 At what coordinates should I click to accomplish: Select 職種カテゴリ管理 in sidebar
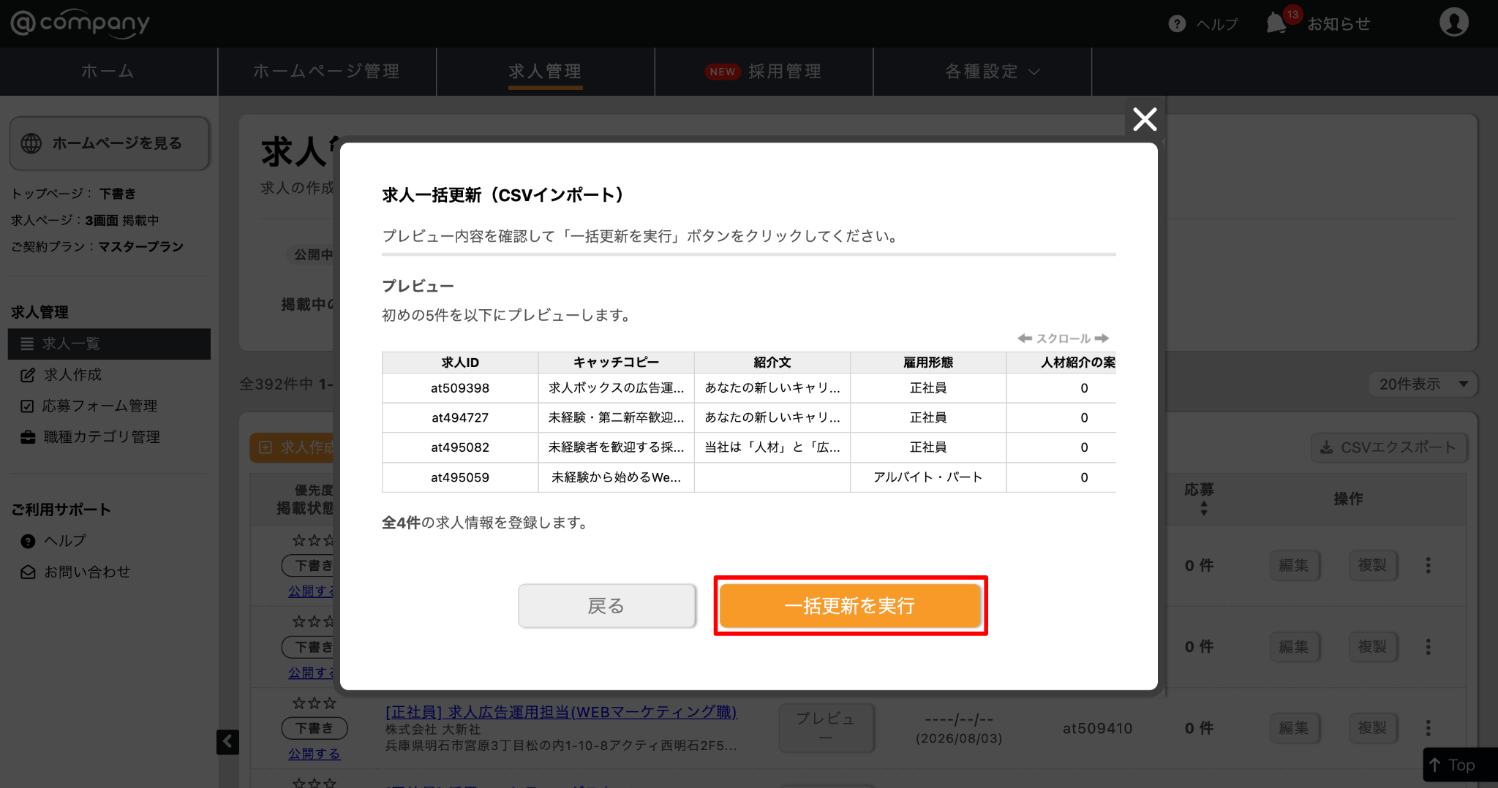102,437
